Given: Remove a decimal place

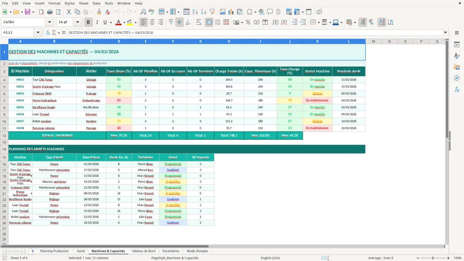Looking at the screenshot, I should tap(284, 22).
